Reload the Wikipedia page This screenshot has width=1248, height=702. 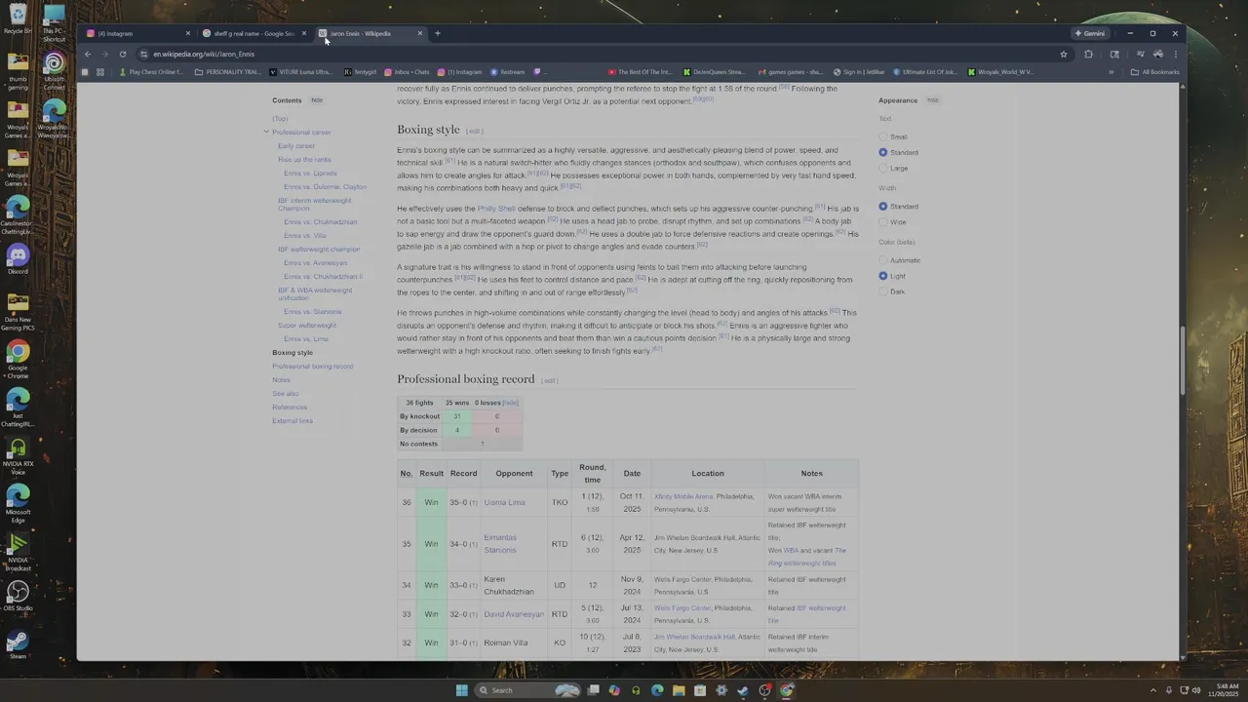tap(123, 54)
